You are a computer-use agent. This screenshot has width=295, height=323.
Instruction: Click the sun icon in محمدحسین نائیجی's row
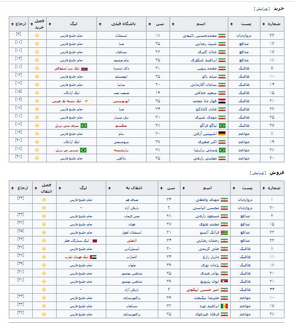pyautogui.click(x=37, y=36)
